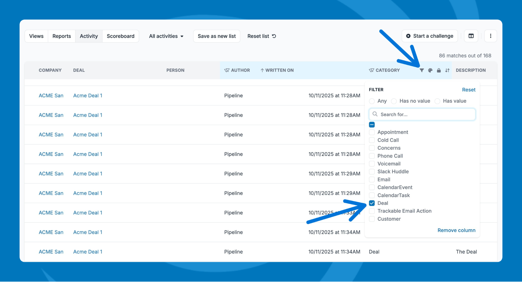Open the column layout icon button
The image size is (522, 282).
click(471, 36)
